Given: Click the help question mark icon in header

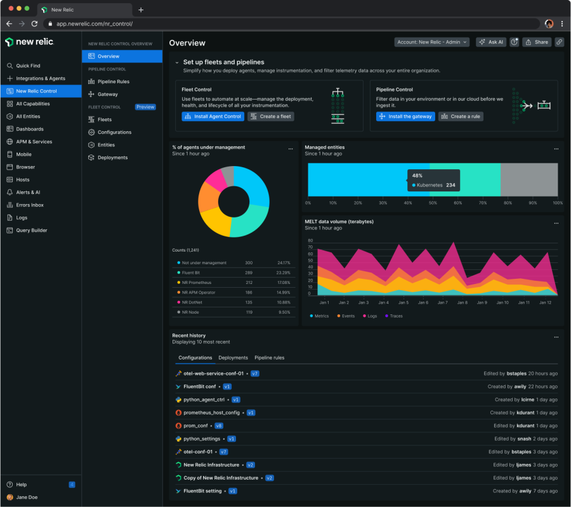Looking at the screenshot, I should click(514, 42).
